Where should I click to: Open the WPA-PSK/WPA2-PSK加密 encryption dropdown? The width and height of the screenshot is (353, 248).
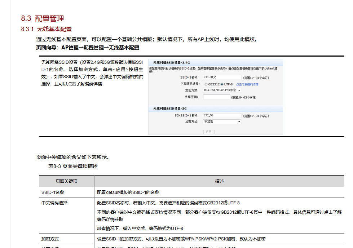coord(222,90)
